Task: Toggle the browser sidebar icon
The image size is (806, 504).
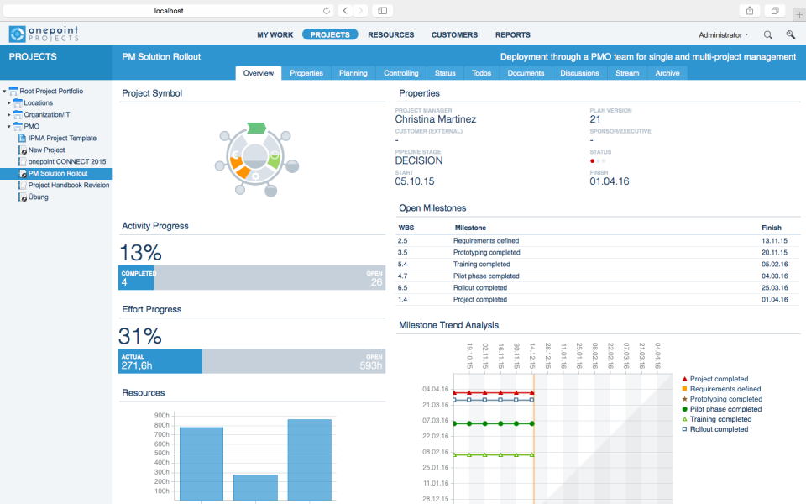Action: (x=383, y=10)
